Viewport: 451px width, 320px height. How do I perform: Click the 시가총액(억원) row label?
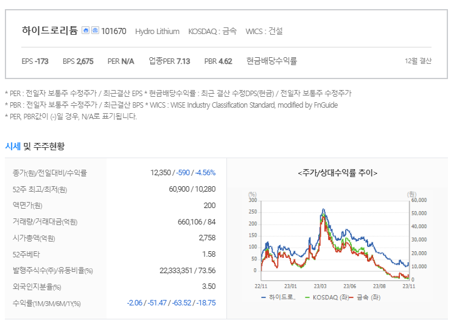(33, 238)
